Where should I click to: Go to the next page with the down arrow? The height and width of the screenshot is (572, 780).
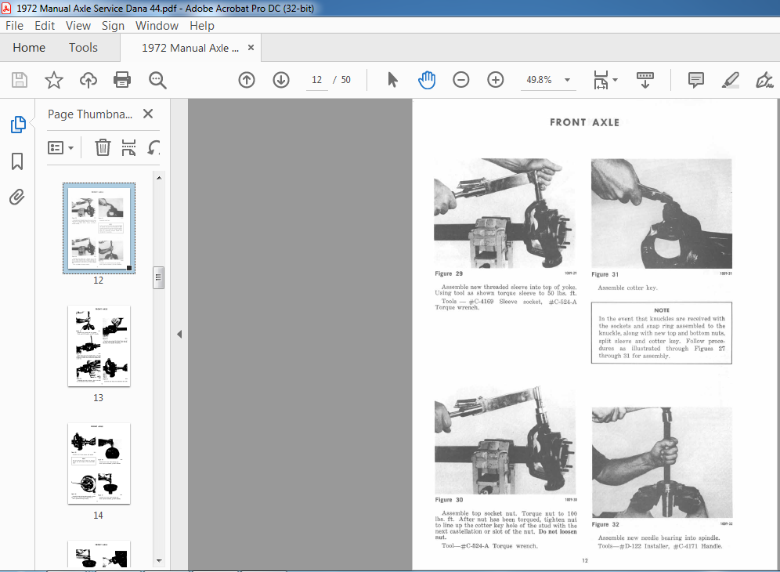click(281, 80)
